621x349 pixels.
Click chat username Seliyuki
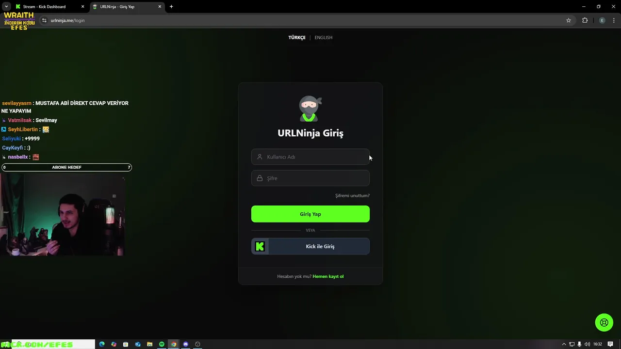tap(11, 139)
